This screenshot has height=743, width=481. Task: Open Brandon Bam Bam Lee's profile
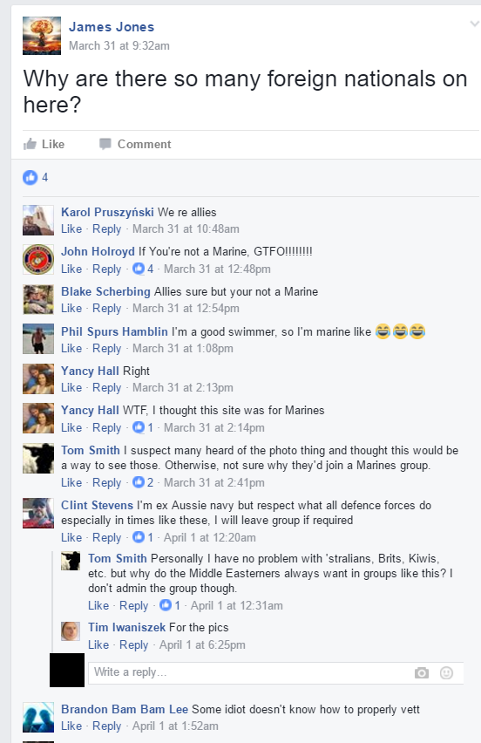point(125,709)
